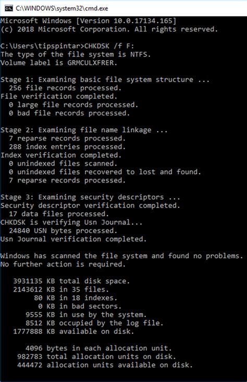This screenshot has height=382, width=247.
Task: Click the 1777888 KB available on disk line
Action: (73, 331)
